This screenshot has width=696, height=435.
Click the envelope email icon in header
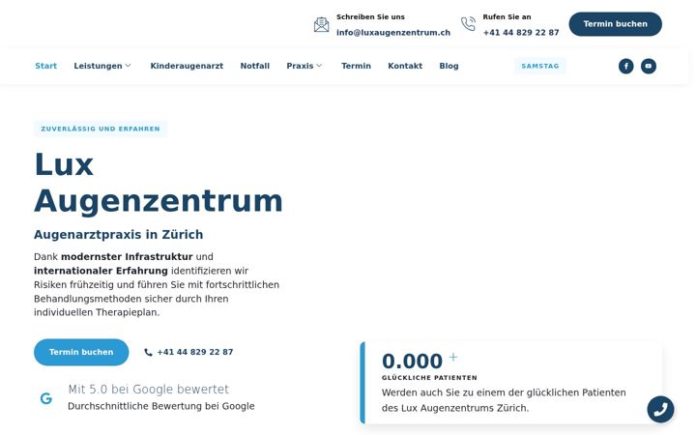321,24
